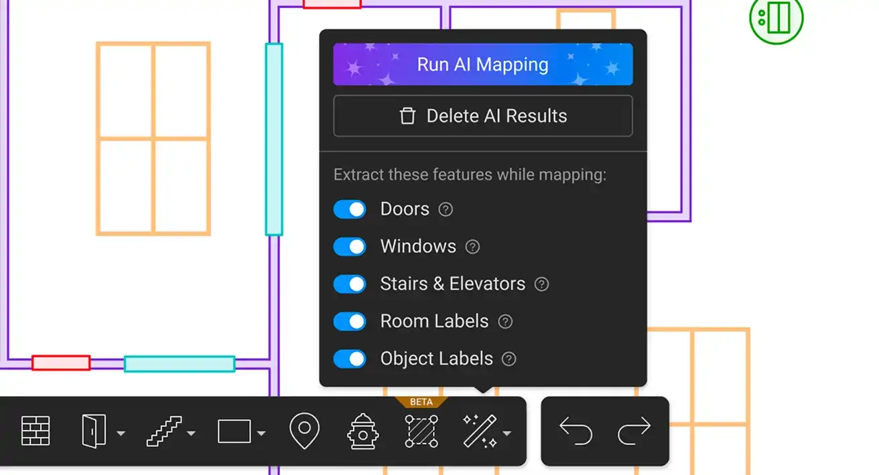Select the tall cyan window segment
The width and height of the screenshot is (879, 475).
pos(274,139)
